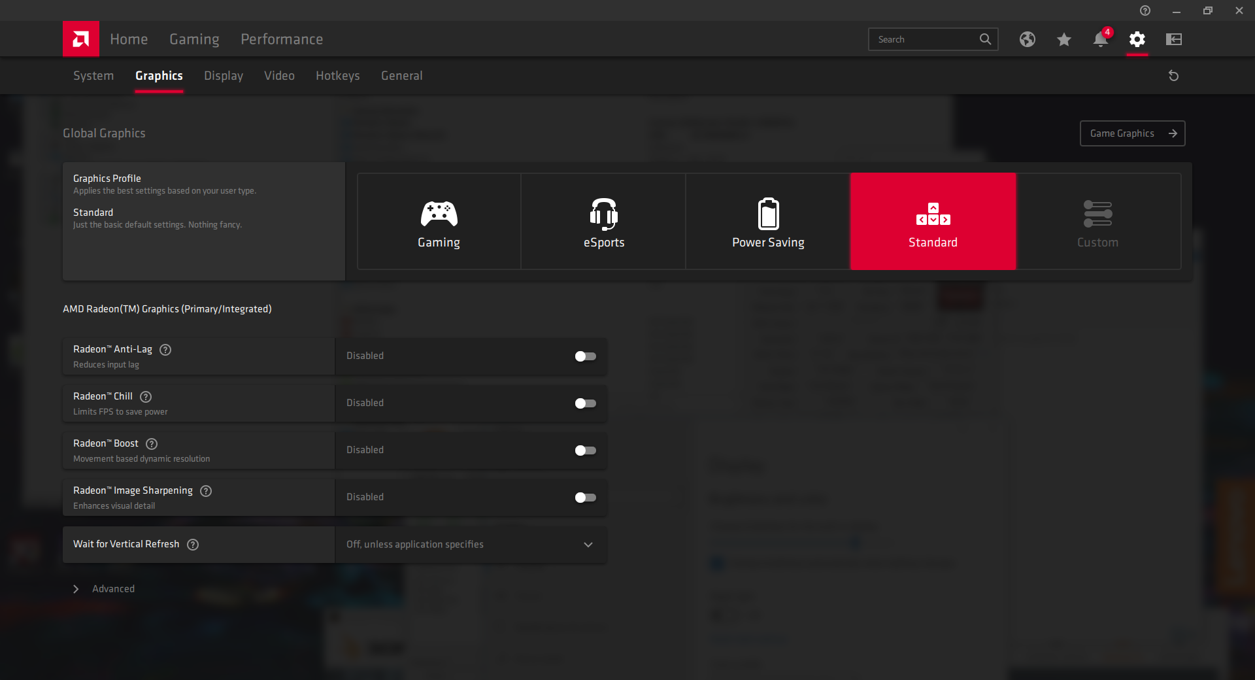The width and height of the screenshot is (1255, 680).
Task: Click the AMD logo icon
Action: [x=81, y=39]
